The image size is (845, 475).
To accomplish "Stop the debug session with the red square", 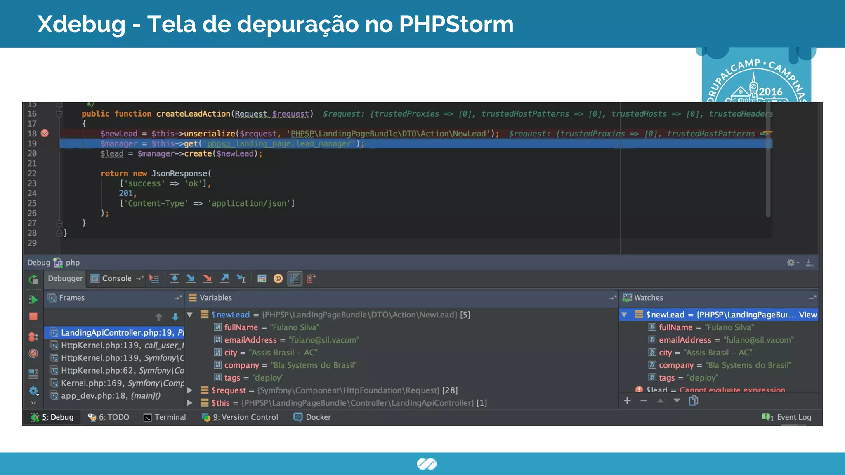I will (x=33, y=317).
